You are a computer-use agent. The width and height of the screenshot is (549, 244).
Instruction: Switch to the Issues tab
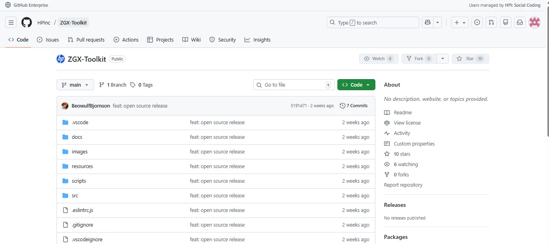click(x=48, y=40)
